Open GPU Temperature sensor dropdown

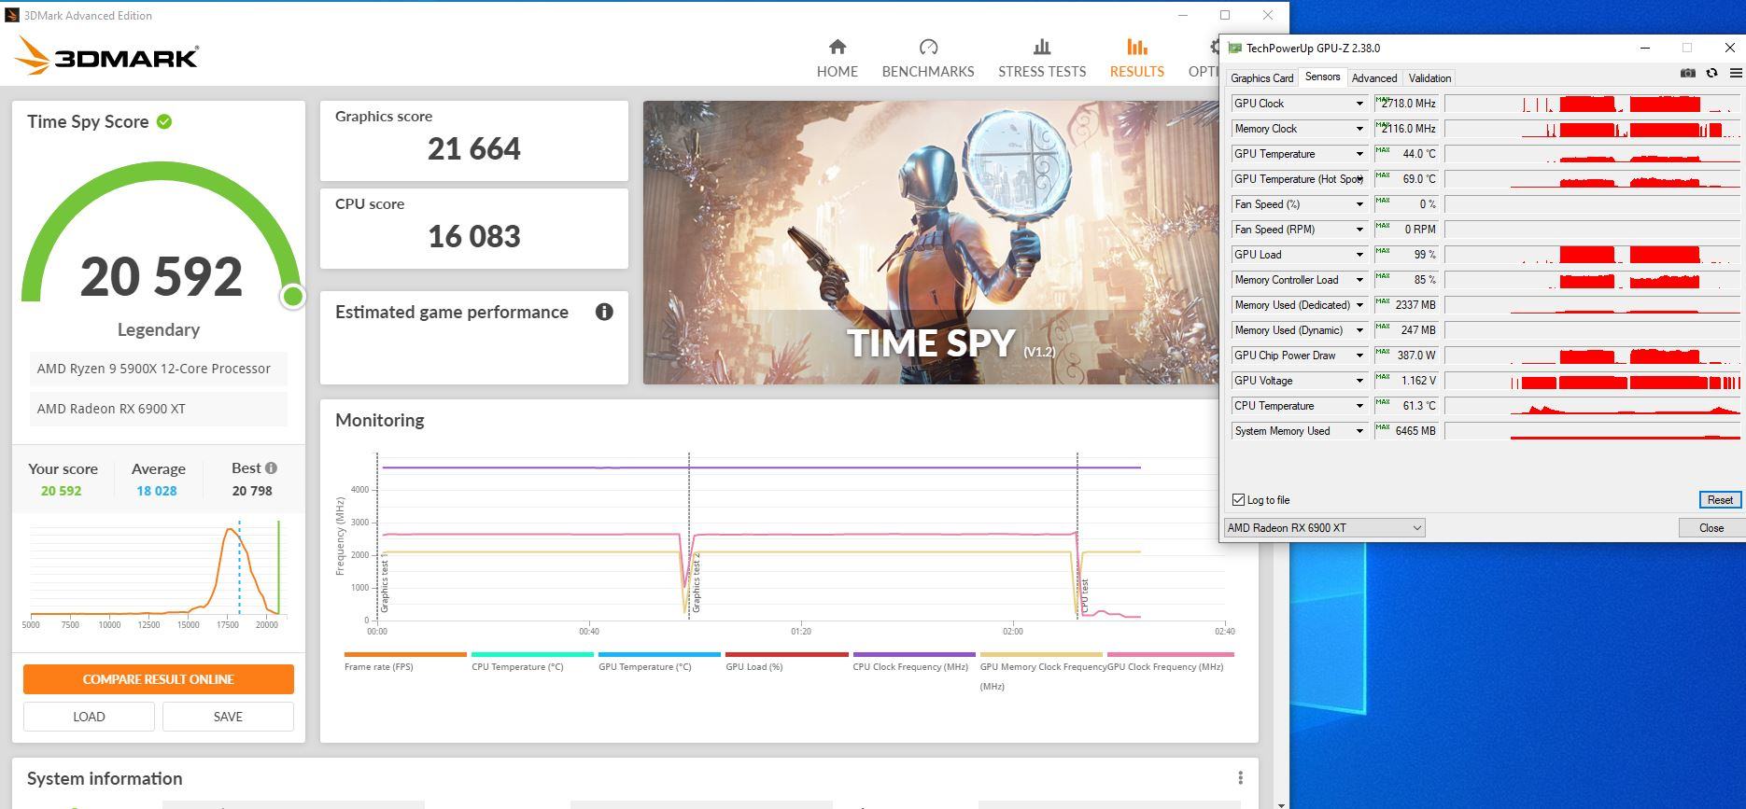point(1359,154)
